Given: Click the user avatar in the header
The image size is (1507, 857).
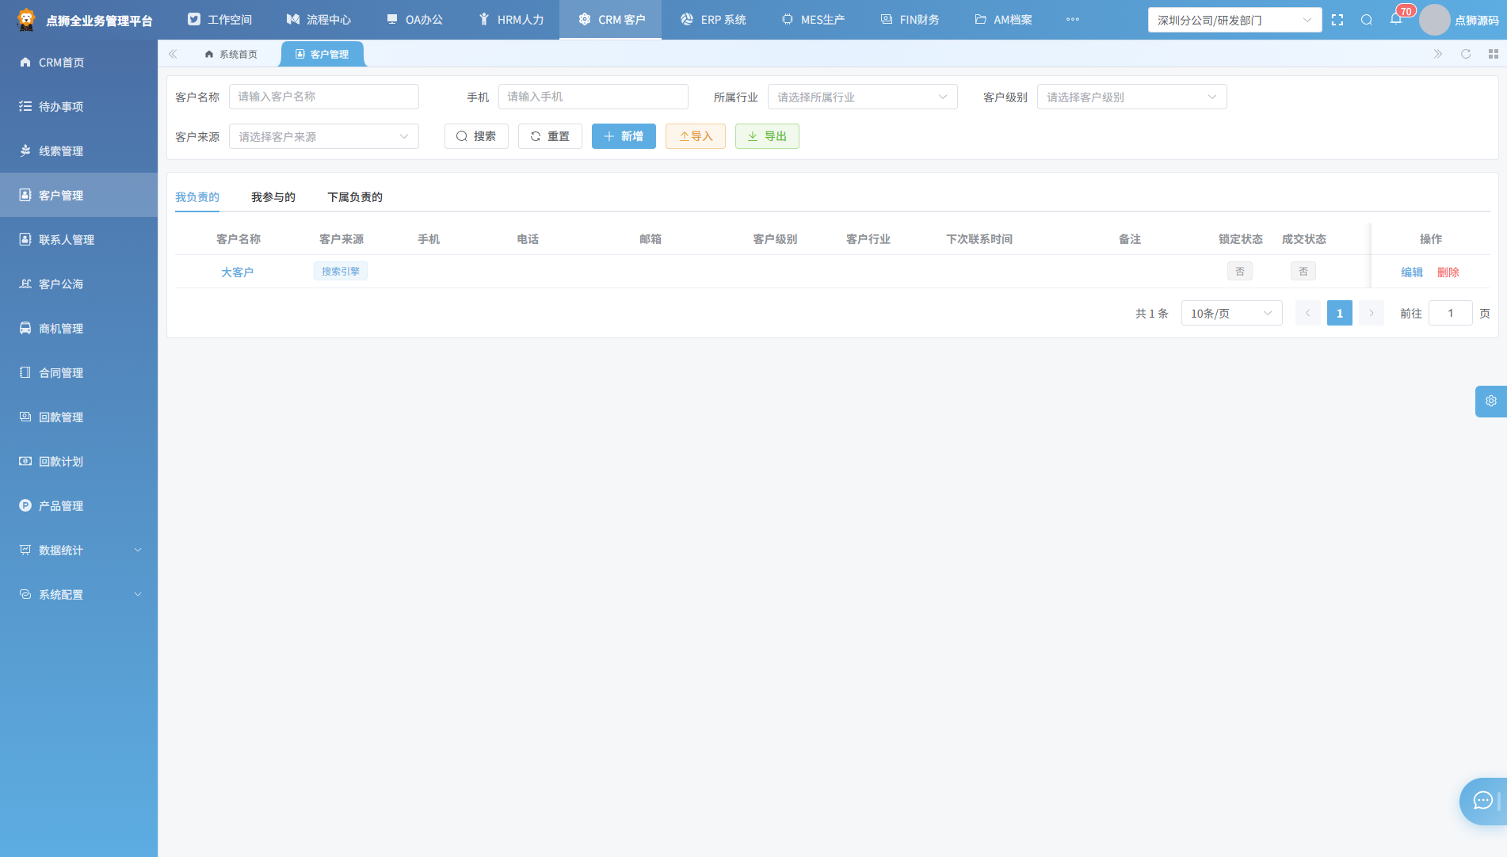Looking at the screenshot, I should (1434, 20).
